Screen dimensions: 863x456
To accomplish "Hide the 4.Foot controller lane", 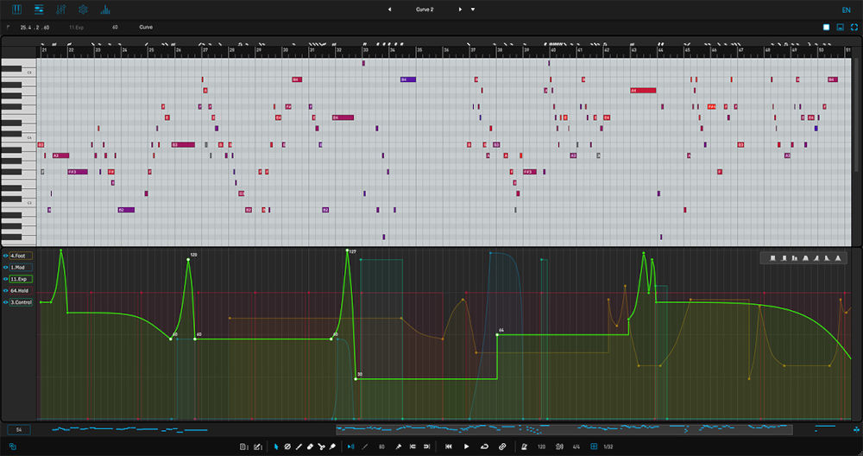I will tap(5, 256).
